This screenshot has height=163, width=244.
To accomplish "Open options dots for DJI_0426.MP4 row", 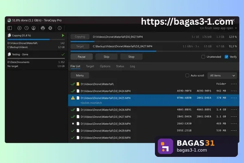I will (234, 110).
